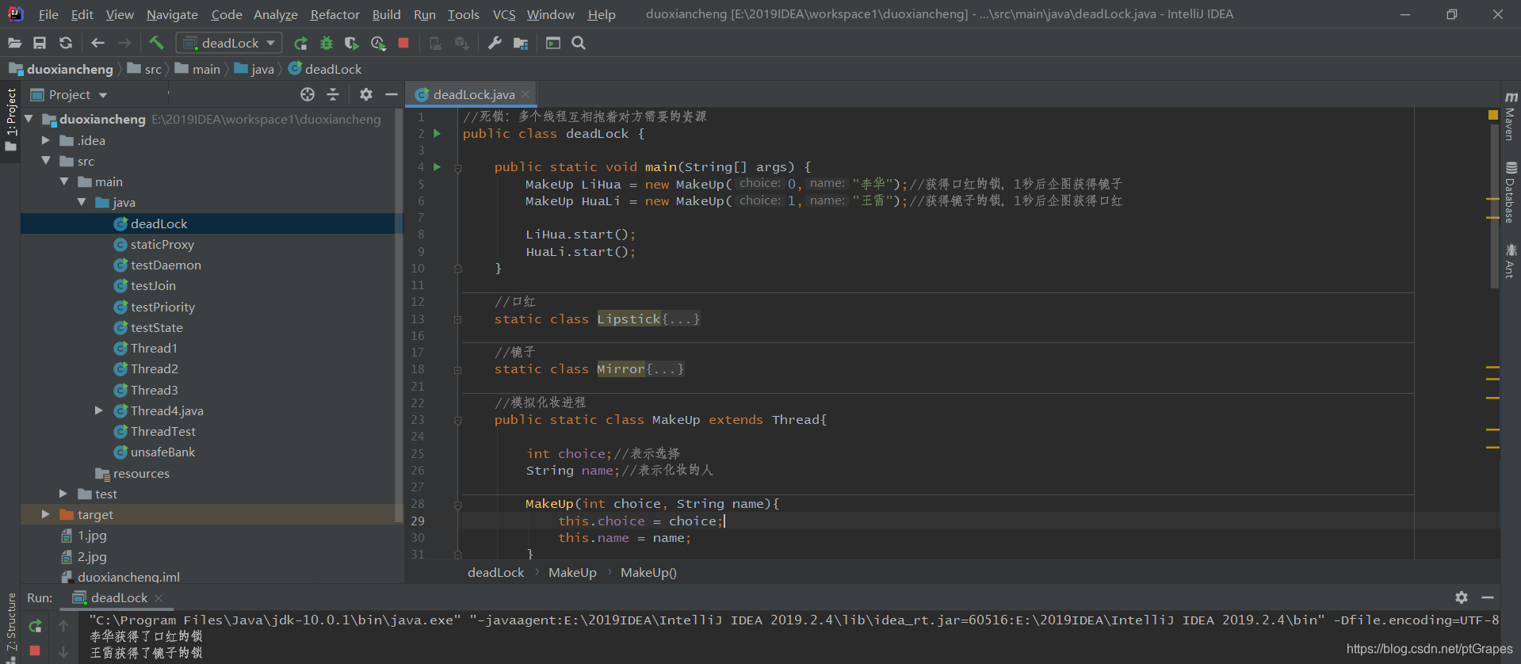Image resolution: width=1521 pixels, height=664 pixels.
Task: Click the profiler run toolbar icon
Action: click(x=378, y=43)
